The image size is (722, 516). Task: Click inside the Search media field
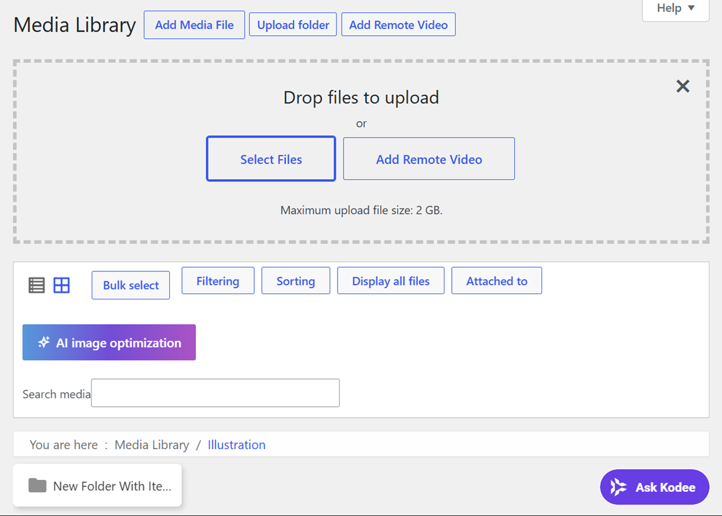(x=215, y=393)
